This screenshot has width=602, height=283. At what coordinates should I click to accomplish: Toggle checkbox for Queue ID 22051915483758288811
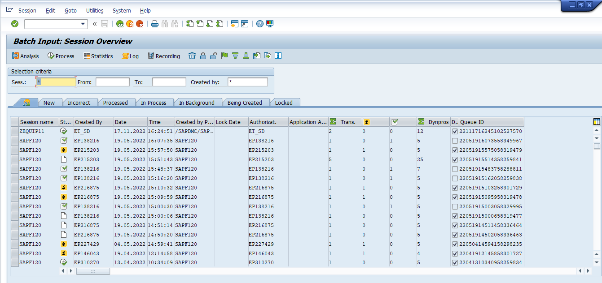point(455,169)
